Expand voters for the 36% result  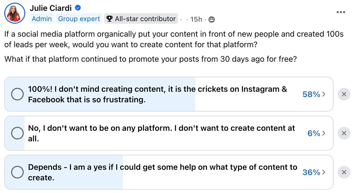tap(314, 172)
